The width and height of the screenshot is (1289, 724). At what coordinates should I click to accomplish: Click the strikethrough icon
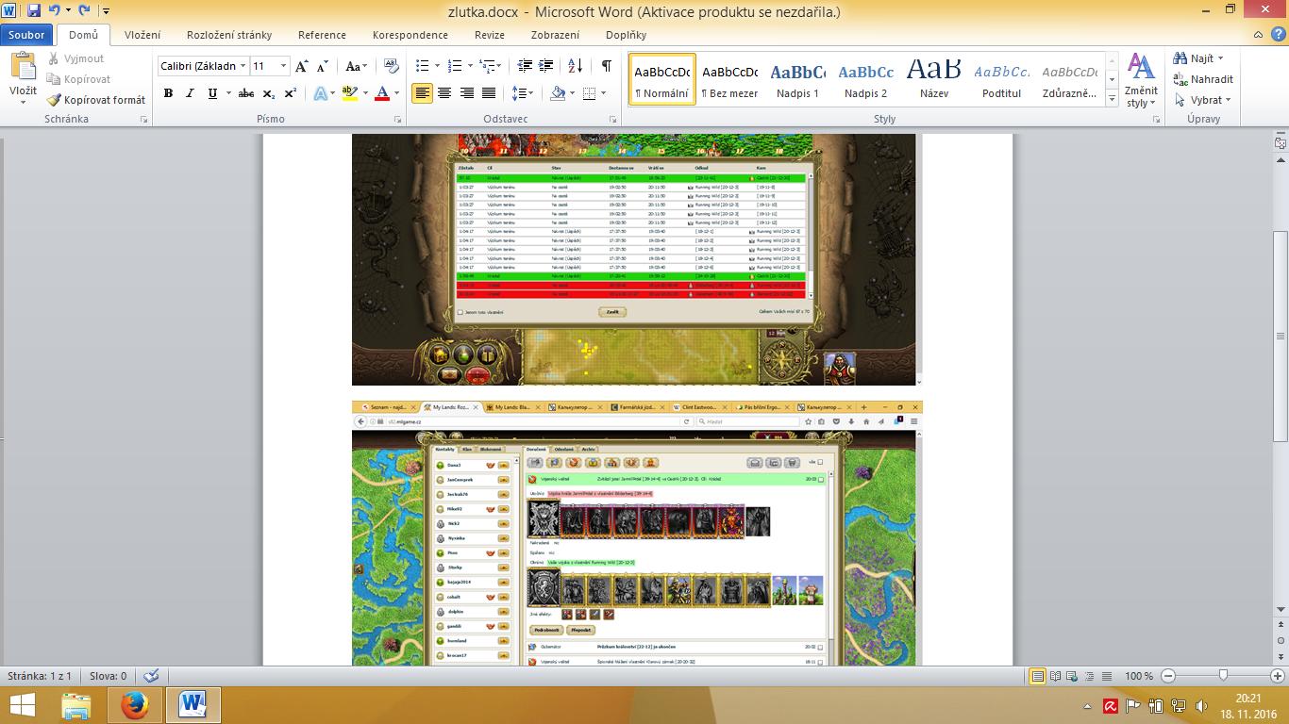(246, 93)
